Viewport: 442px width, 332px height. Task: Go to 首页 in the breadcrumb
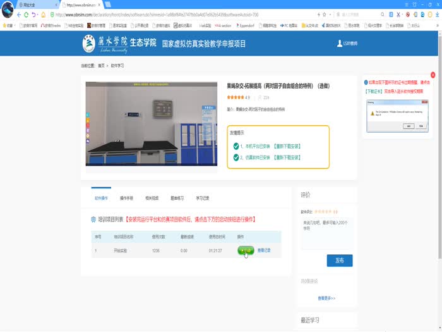click(x=101, y=65)
